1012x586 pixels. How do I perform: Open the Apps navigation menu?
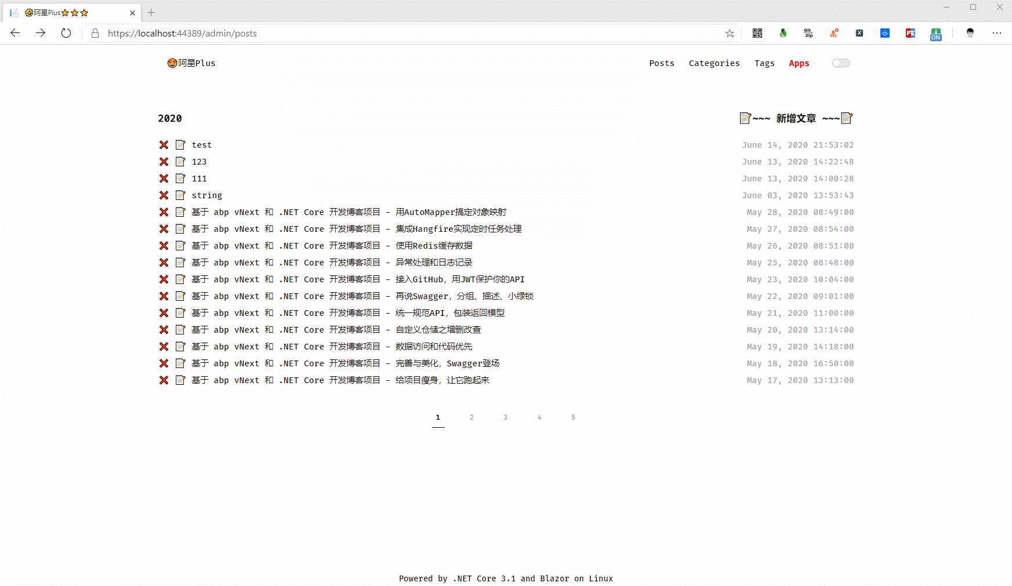tap(799, 63)
